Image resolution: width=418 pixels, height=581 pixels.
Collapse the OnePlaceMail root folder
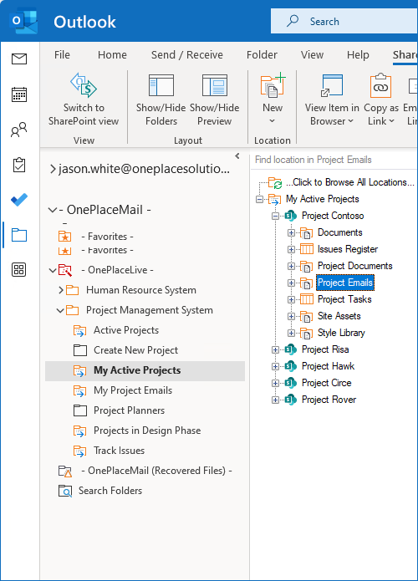coord(52,210)
